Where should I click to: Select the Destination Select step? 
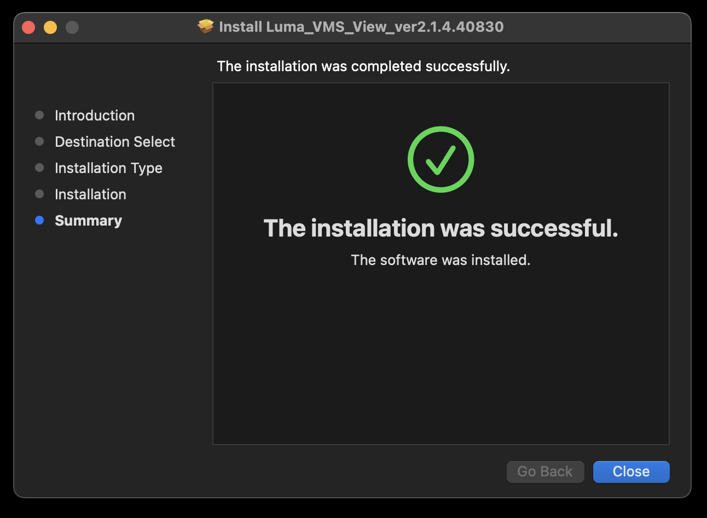coord(114,141)
